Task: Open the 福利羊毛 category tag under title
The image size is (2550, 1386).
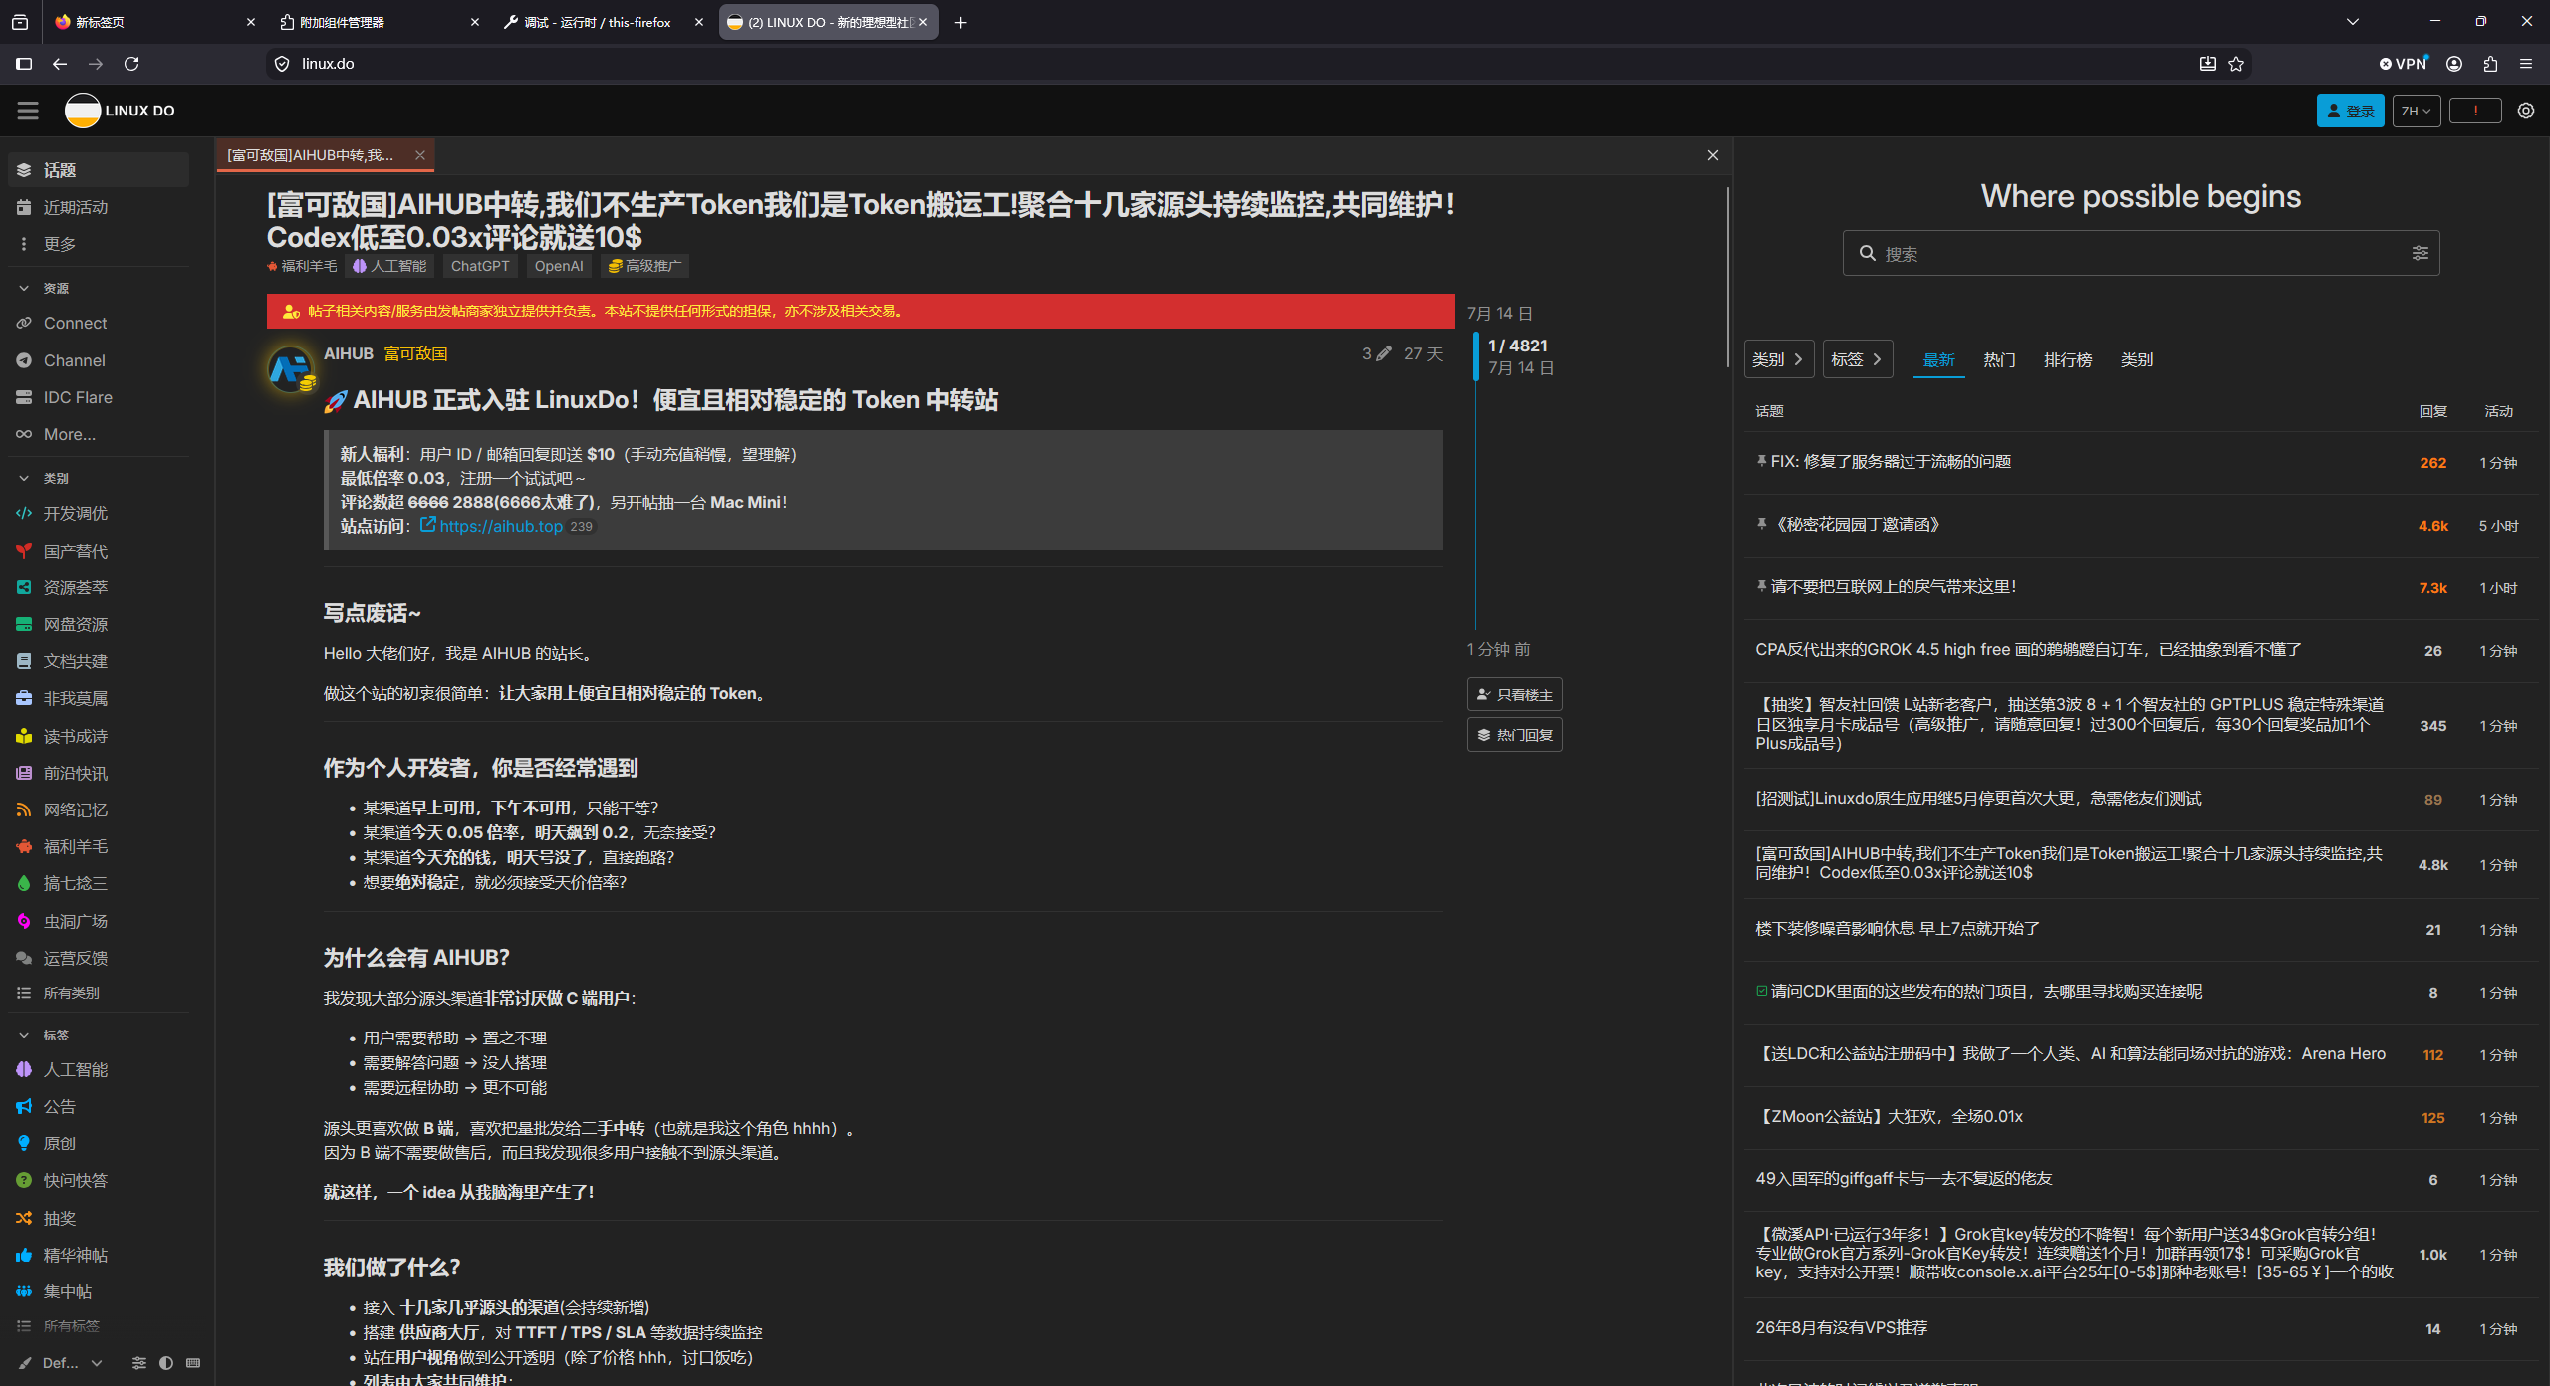Action: click(302, 266)
